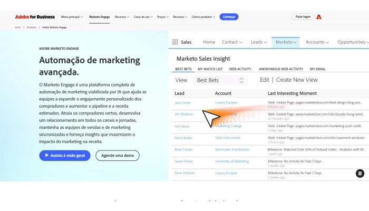Expand the Recursos menu next to Outros produtos

pyautogui.click(x=180, y=17)
